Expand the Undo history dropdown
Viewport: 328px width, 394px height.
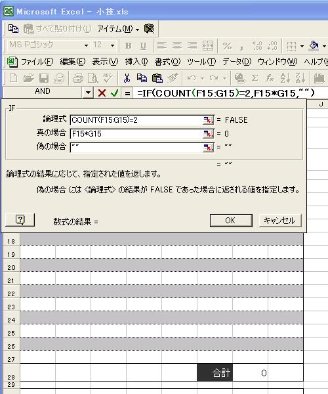point(202,78)
